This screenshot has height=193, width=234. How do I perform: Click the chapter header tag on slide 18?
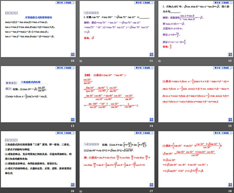pos(223,133)
